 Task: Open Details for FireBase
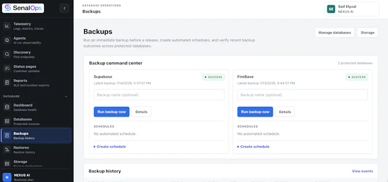tap(285, 112)
